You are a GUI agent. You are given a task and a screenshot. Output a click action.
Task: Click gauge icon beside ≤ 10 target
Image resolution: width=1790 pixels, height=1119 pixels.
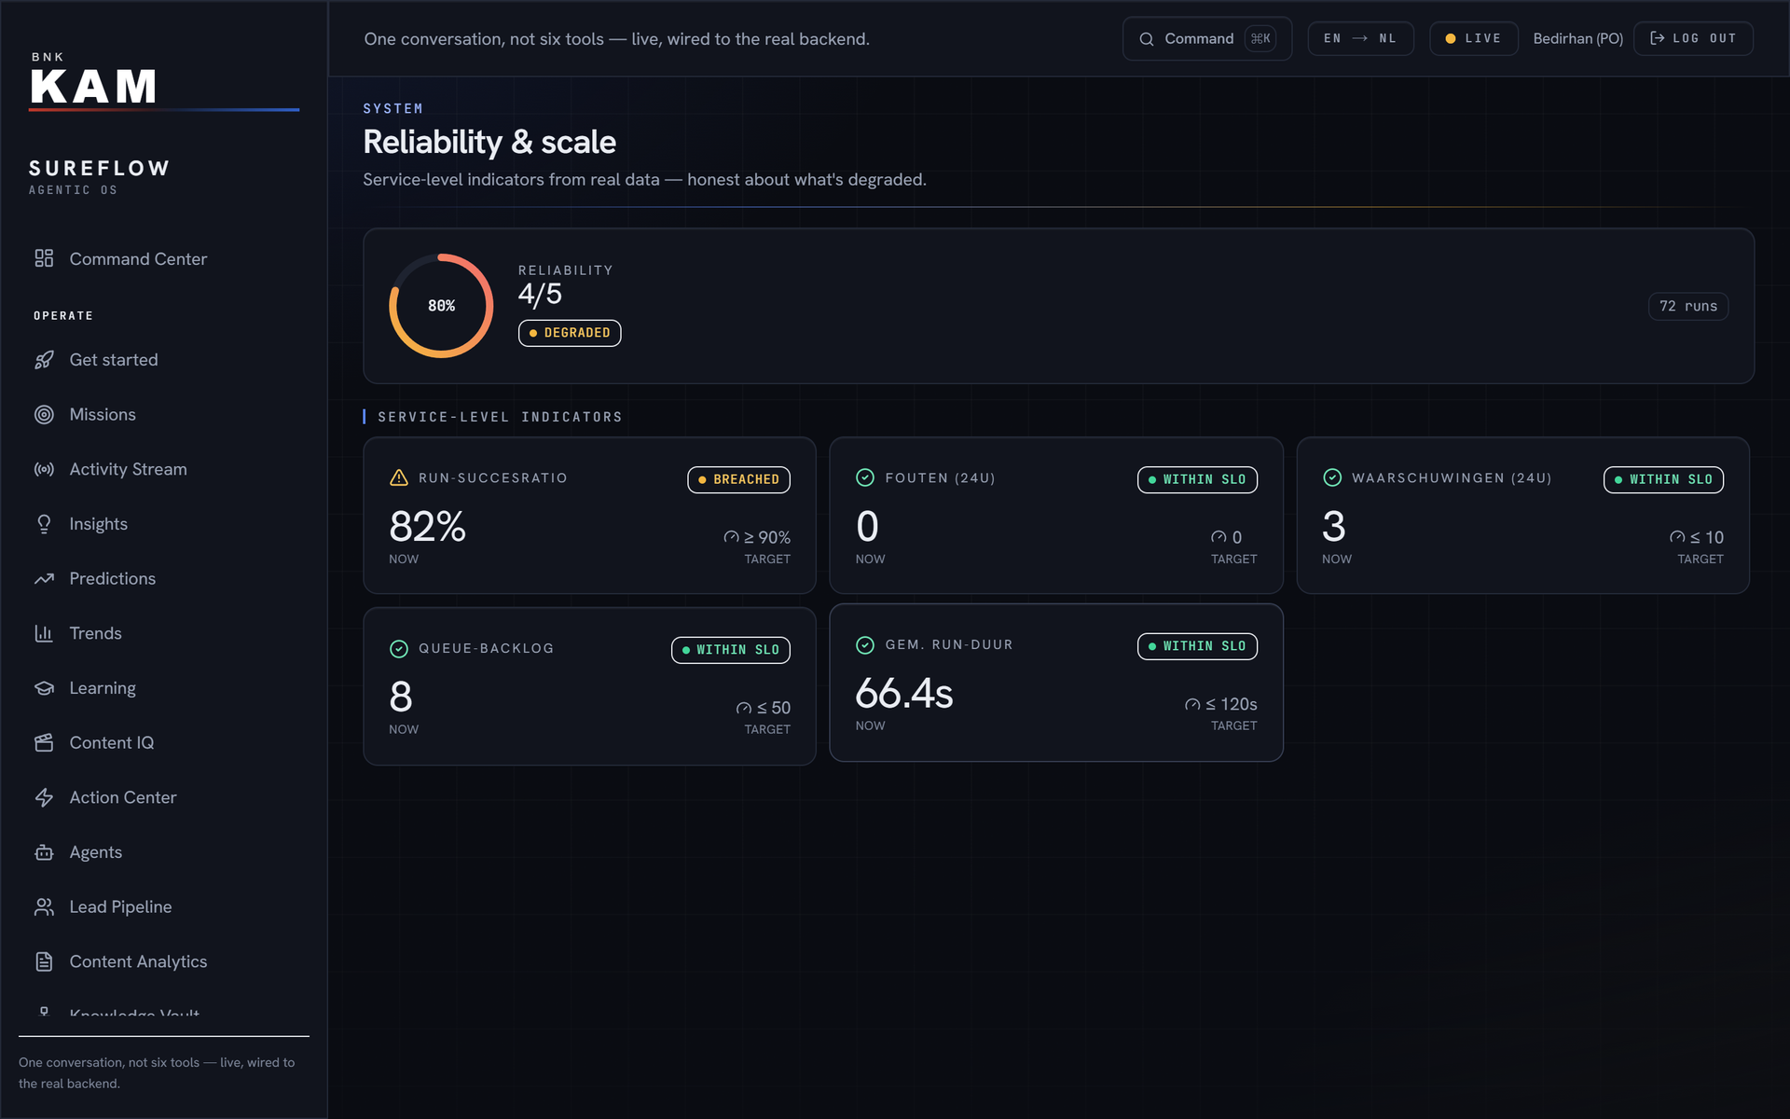click(1677, 537)
